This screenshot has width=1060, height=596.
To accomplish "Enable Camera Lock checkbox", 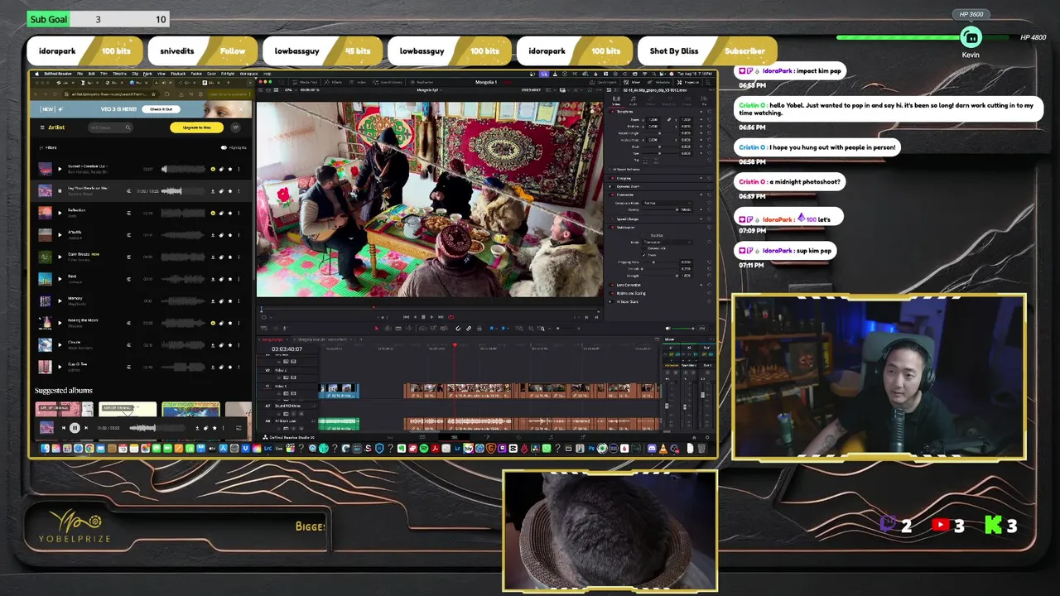I will coord(643,248).
